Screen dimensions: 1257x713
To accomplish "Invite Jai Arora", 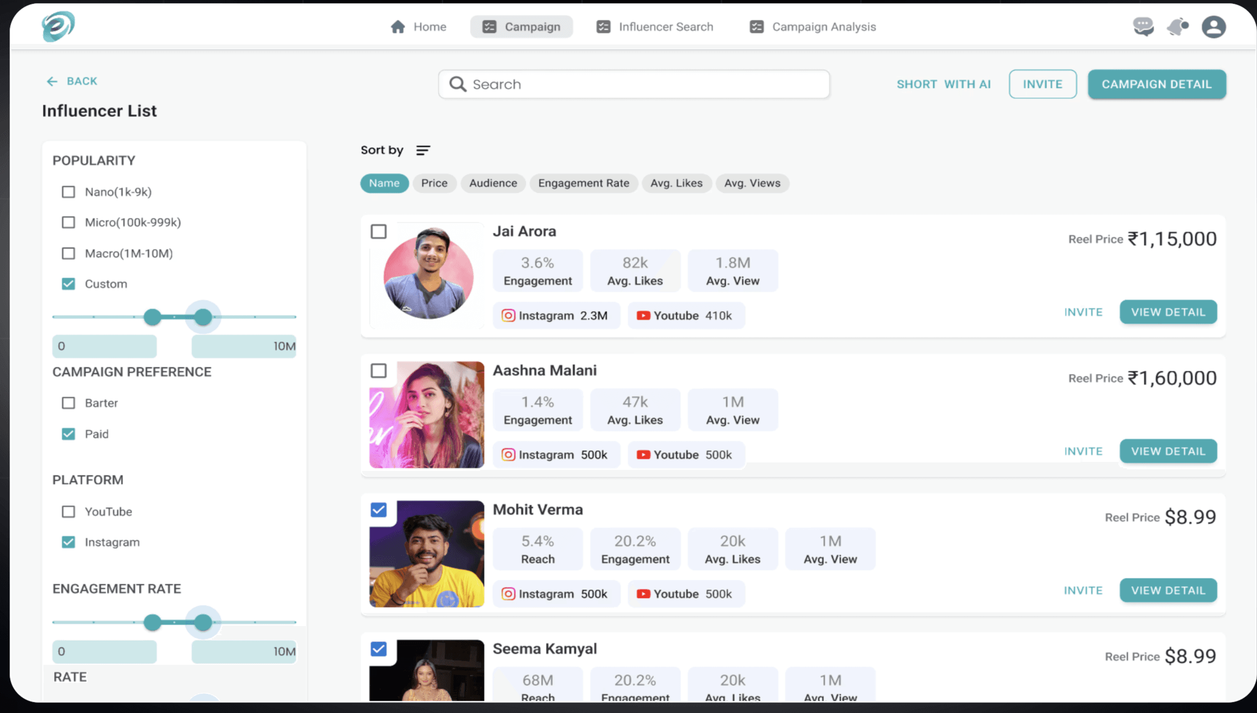I will [1083, 313].
